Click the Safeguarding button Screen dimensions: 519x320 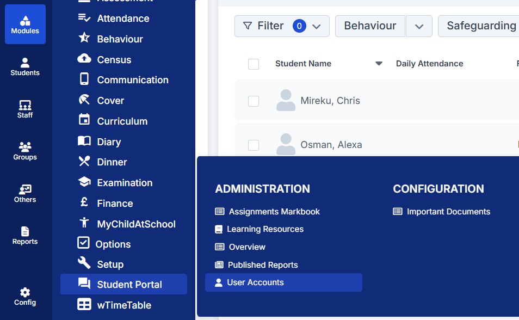point(481,26)
